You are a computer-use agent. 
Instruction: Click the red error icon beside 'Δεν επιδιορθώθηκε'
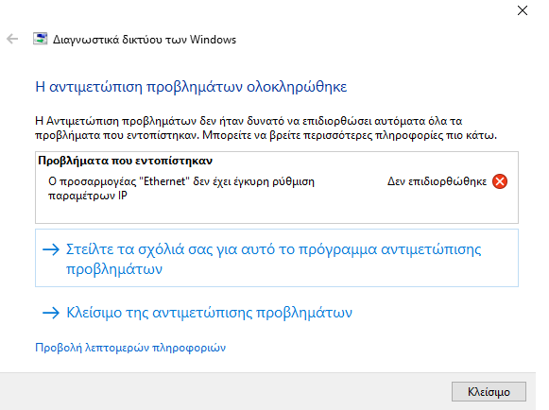pos(500,181)
